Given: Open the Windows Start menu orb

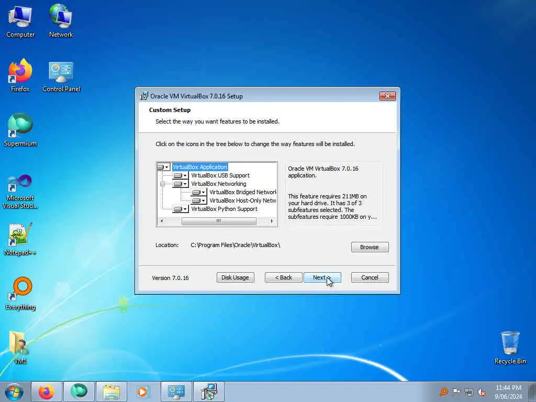Looking at the screenshot, I should pos(14,392).
